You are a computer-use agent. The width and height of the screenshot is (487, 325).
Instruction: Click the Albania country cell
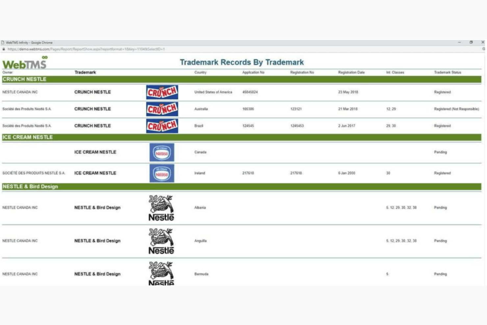(200, 208)
